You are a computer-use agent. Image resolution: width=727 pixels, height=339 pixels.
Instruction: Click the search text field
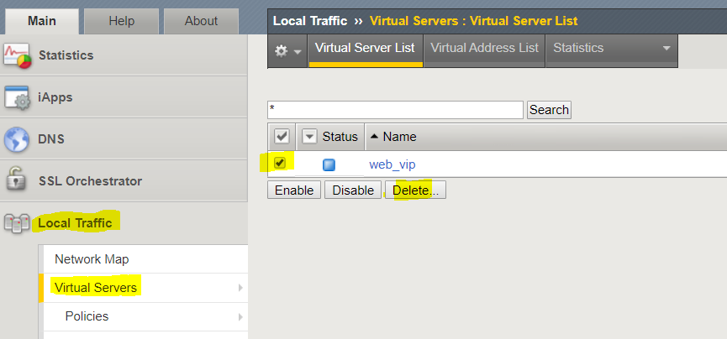[396, 110]
